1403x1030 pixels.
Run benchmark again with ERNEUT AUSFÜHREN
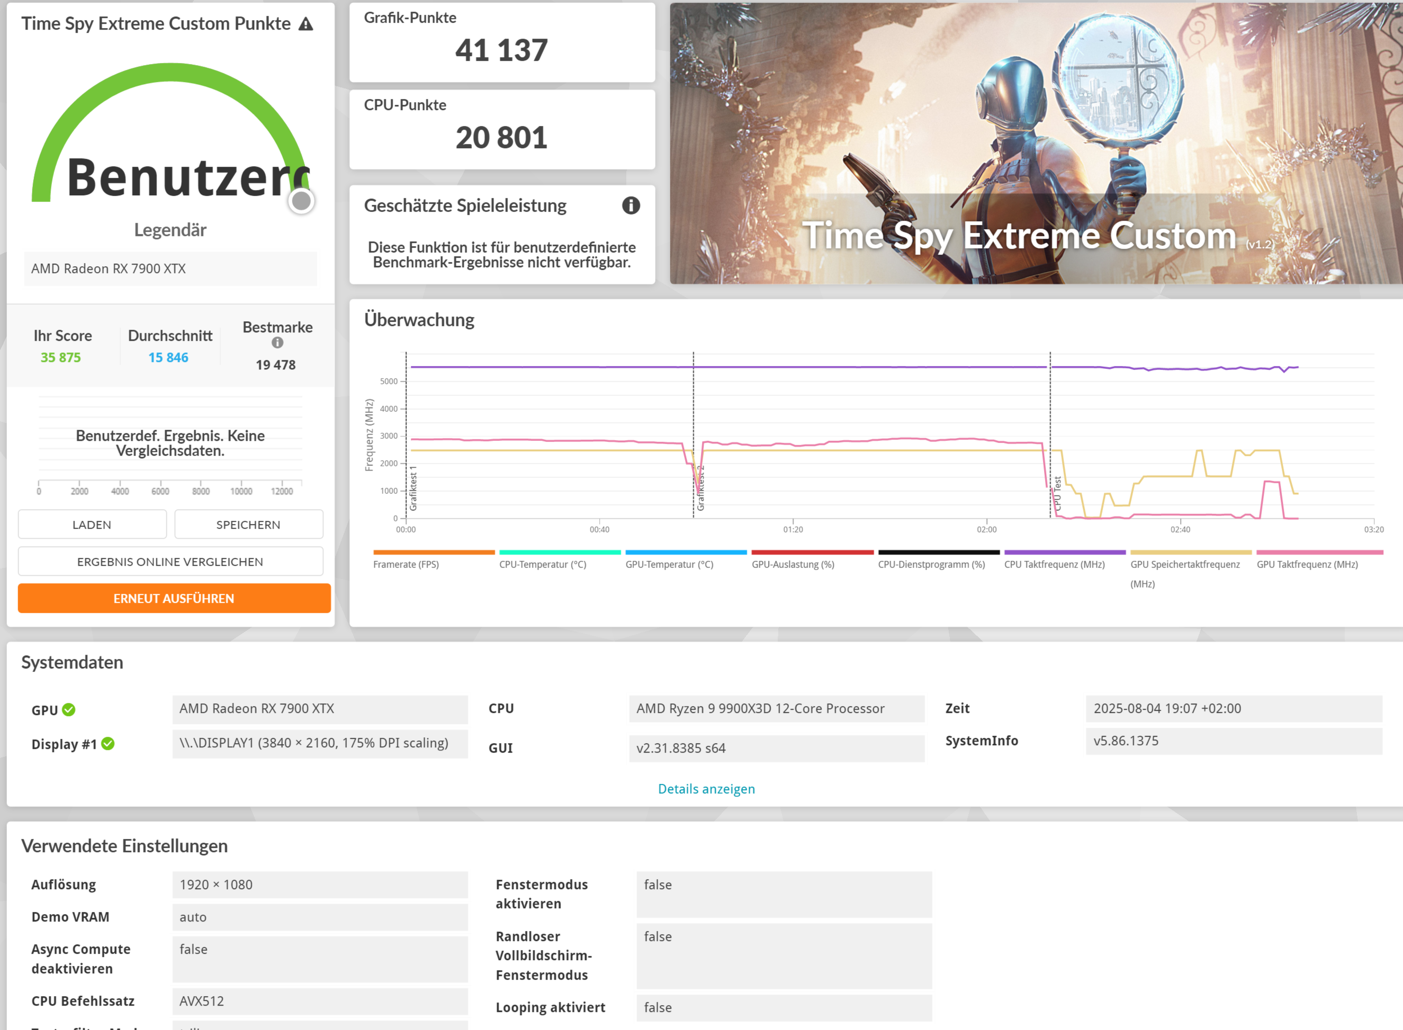point(174,598)
